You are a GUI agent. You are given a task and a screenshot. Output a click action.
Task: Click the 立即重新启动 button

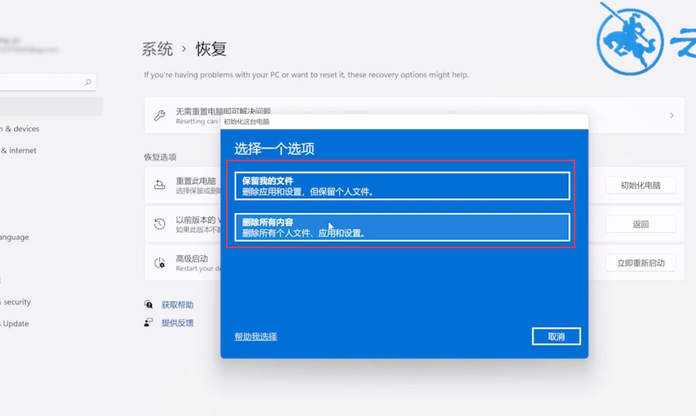click(x=640, y=263)
